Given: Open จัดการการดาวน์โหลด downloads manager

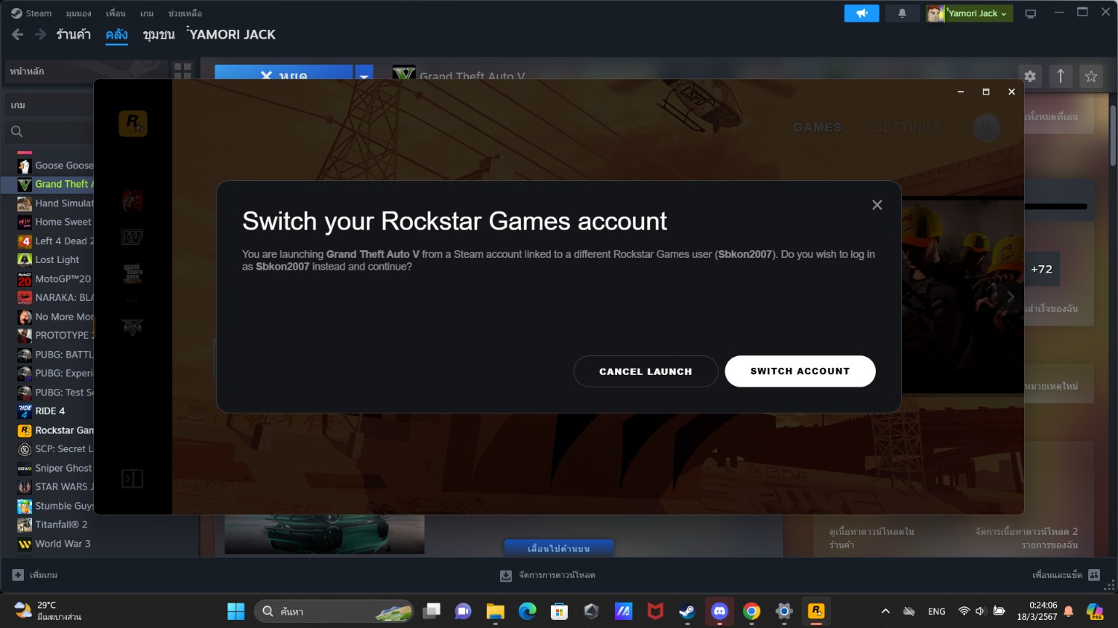Looking at the screenshot, I should click(548, 575).
